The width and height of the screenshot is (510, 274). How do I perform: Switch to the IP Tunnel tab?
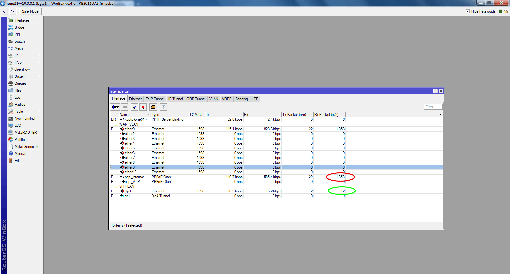[176, 99]
